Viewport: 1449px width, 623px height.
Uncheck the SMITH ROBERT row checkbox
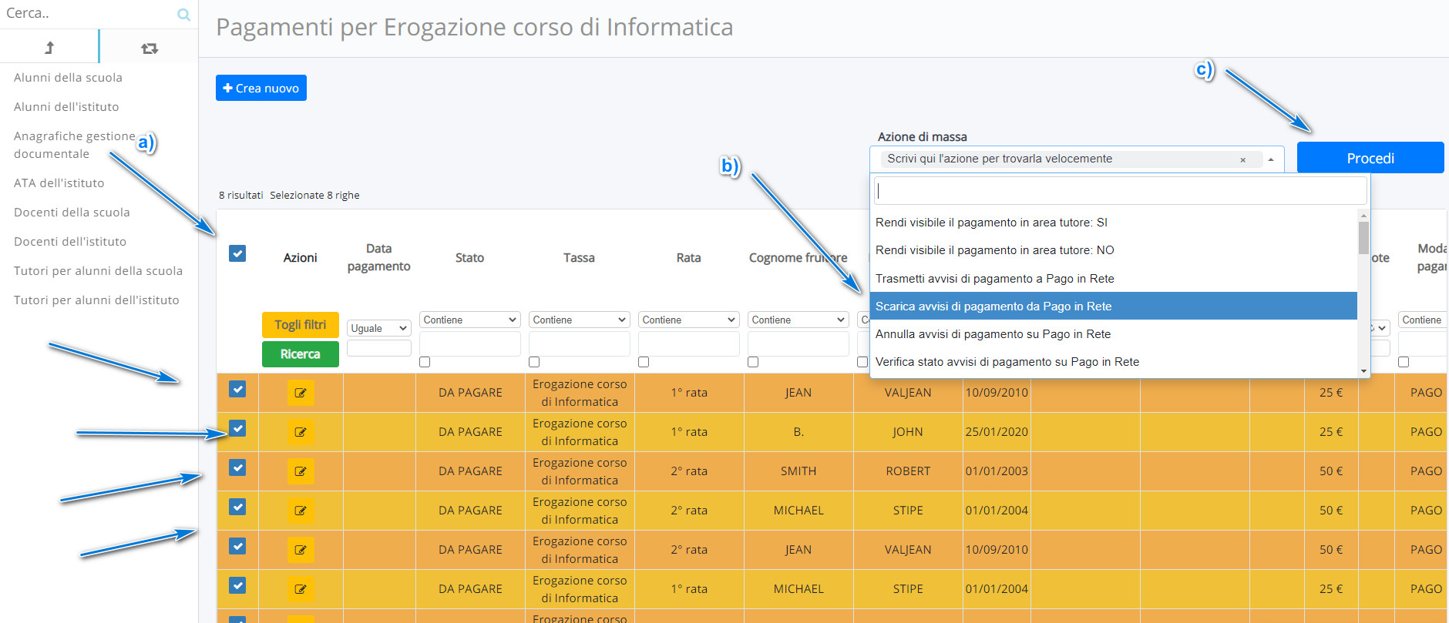[x=237, y=467]
